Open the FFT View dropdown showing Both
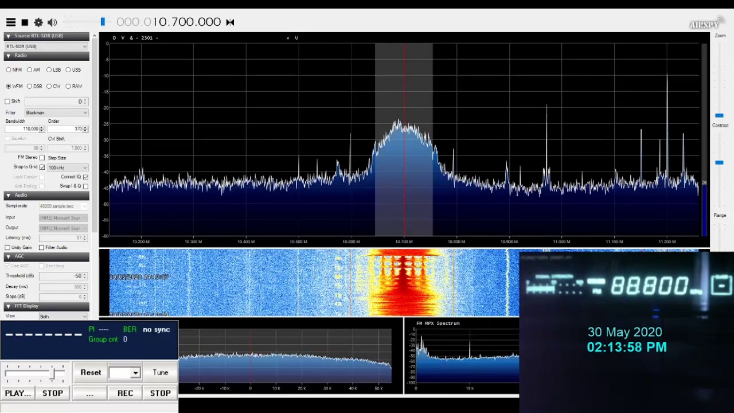This screenshot has width=734, height=413. (63, 316)
